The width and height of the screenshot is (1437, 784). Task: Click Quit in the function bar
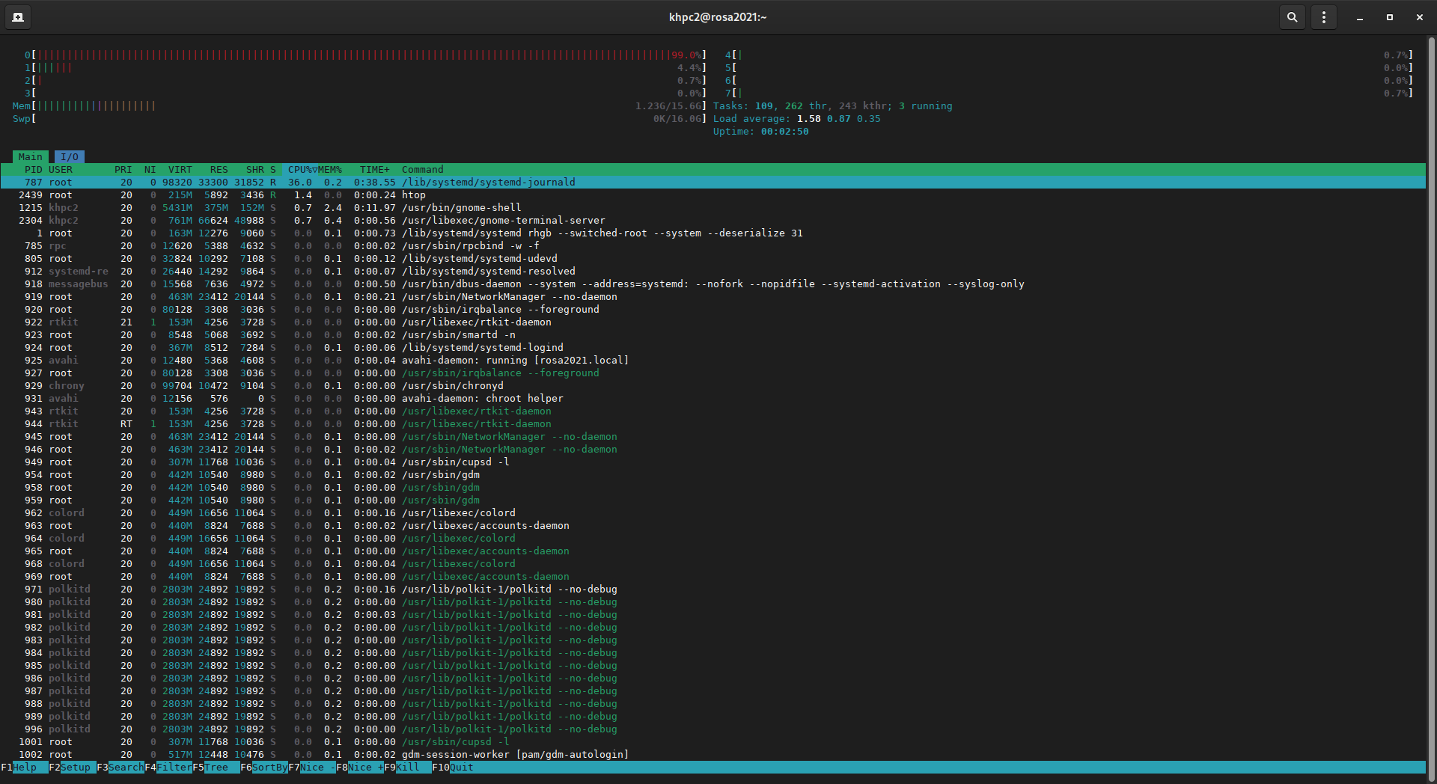tap(461, 767)
